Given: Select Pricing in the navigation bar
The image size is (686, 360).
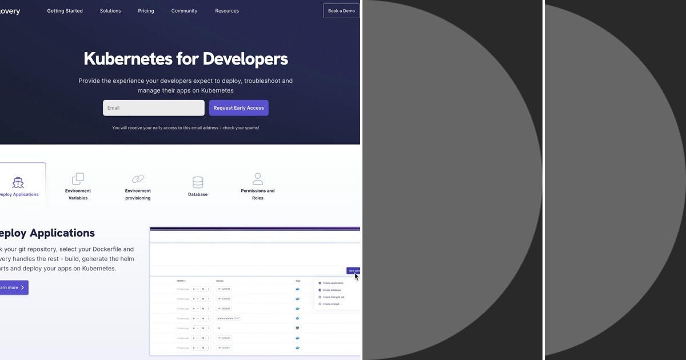Looking at the screenshot, I should click(x=146, y=10).
